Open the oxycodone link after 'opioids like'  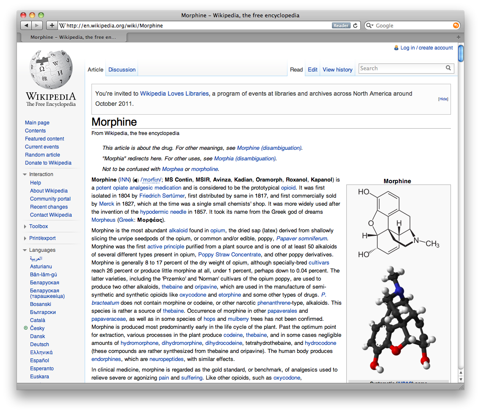(193, 295)
